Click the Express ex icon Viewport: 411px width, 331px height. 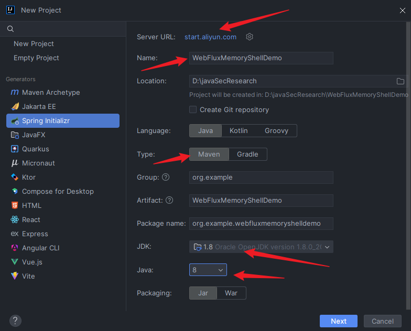click(x=15, y=234)
